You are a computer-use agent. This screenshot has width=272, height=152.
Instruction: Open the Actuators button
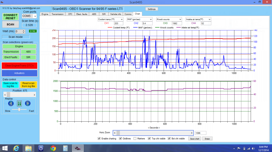click(x=19, y=73)
